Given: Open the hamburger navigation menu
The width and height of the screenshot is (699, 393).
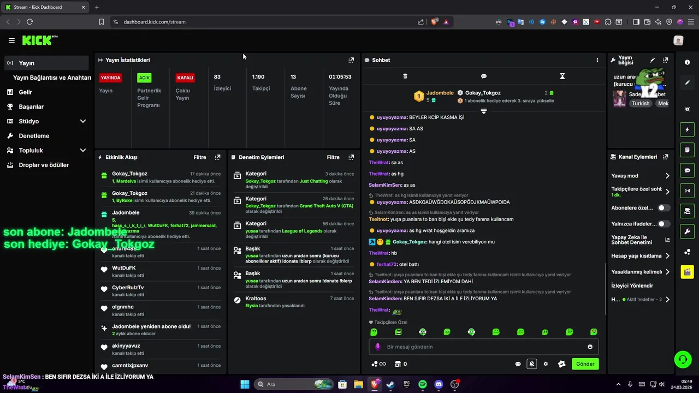Looking at the screenshot, I should tap(11, 40).
